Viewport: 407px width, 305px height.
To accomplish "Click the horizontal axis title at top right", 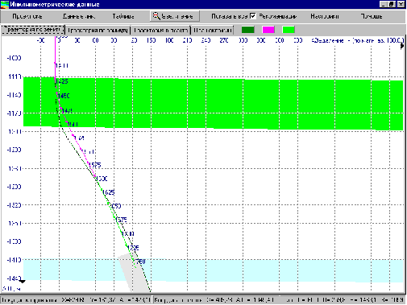I will click(358, 40).
